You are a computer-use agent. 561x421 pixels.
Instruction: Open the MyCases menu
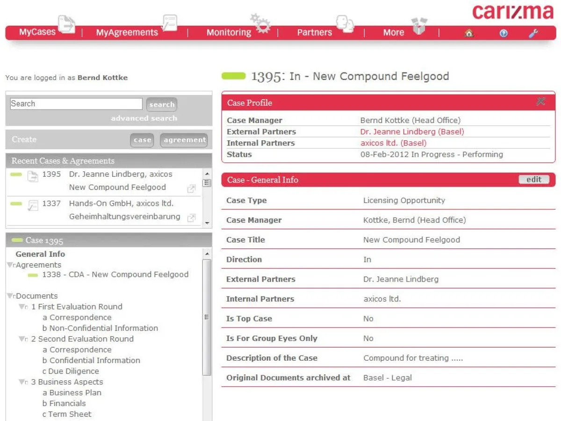(x=37, y=32)
